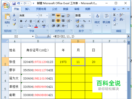Undo the last action

18,3
